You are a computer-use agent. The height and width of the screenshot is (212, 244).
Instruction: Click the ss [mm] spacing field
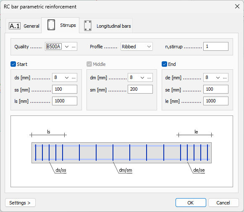coord(65,89)
